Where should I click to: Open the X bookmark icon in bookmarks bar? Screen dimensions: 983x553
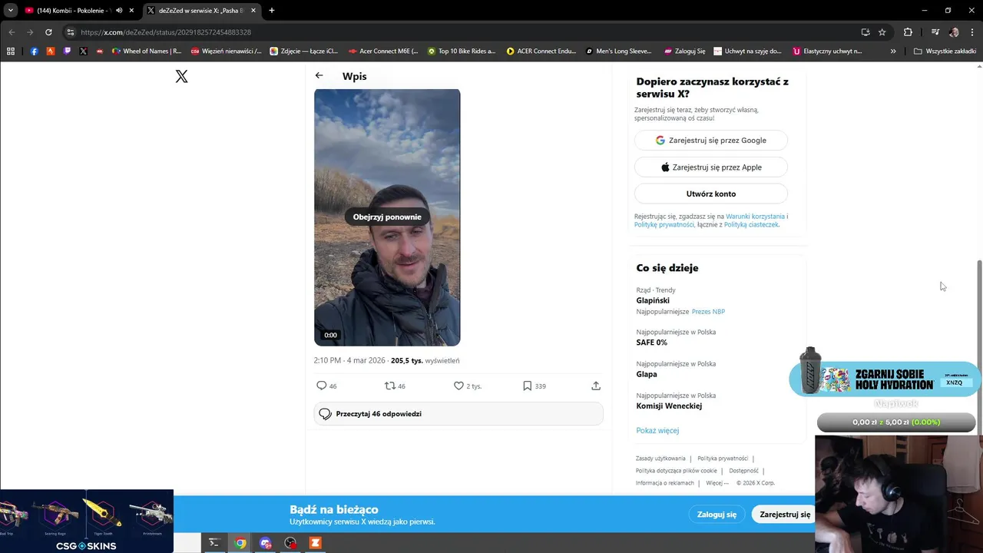tap(83, 51)
